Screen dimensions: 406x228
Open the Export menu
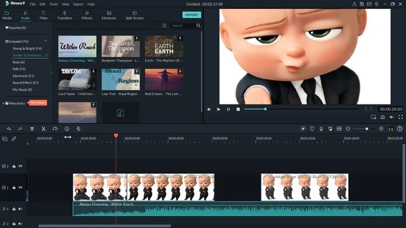(x=78, y=4)
